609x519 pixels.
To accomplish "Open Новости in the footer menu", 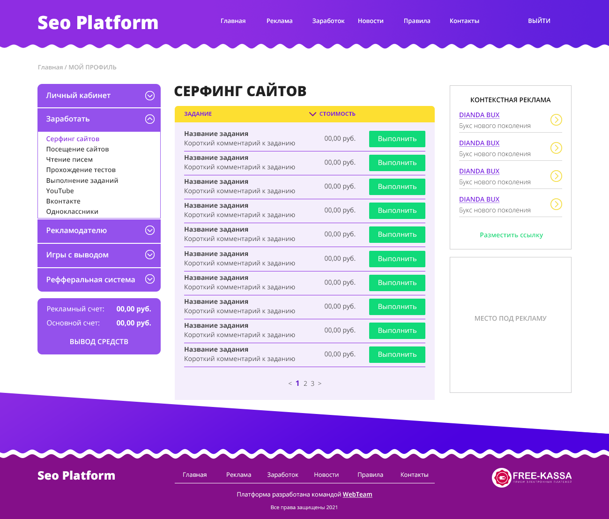I will pos(327,474).
